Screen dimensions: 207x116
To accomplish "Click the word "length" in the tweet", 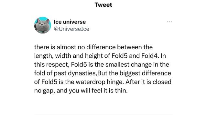I will pyautogui.click(x=43, y=56).
